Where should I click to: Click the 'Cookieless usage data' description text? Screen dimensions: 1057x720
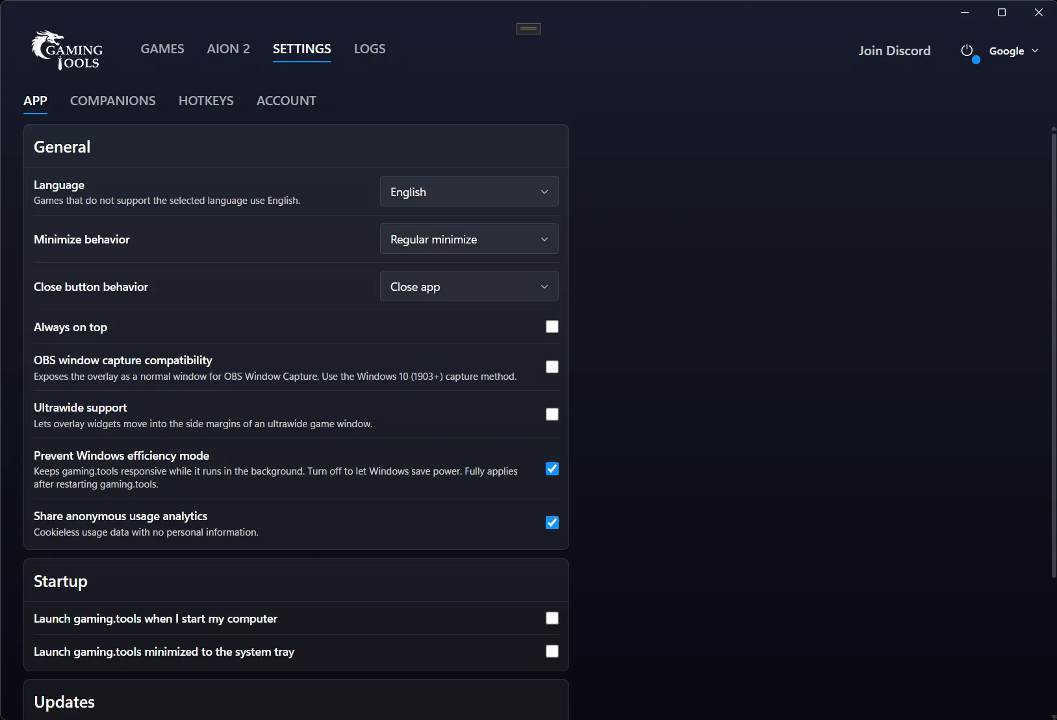click(146, 532)
